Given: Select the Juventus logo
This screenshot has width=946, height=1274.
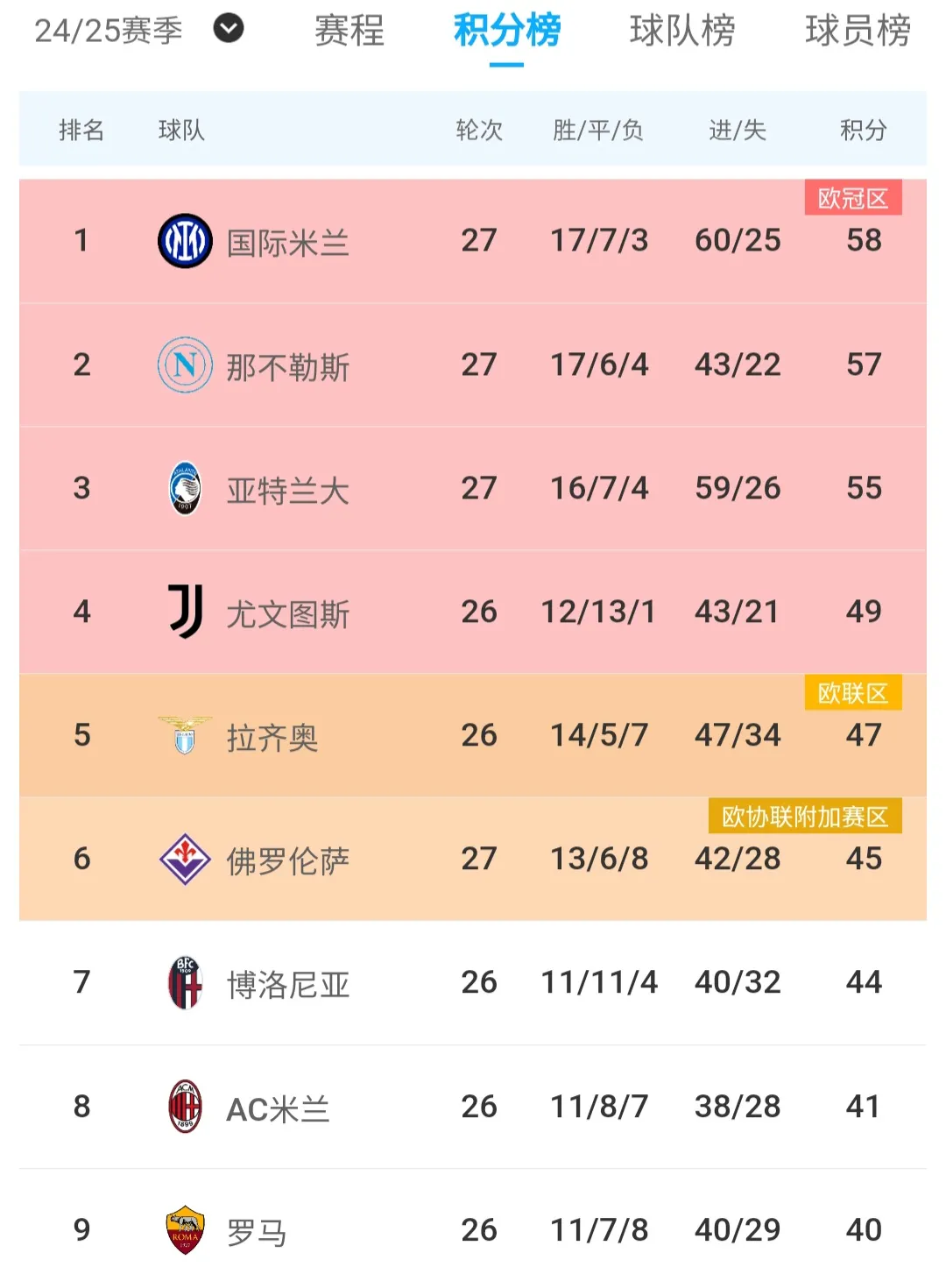Looking at the screenshot, I should (x=184, y=612).
